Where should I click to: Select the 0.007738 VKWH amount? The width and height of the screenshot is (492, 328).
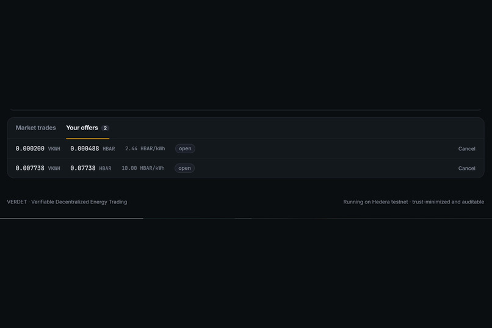[x=38, y=168]
